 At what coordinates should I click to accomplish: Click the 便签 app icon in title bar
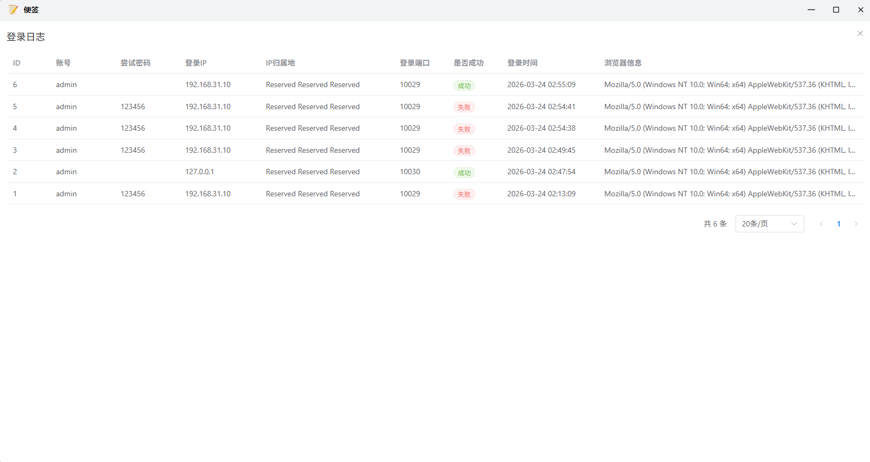[x=13, y=10]
